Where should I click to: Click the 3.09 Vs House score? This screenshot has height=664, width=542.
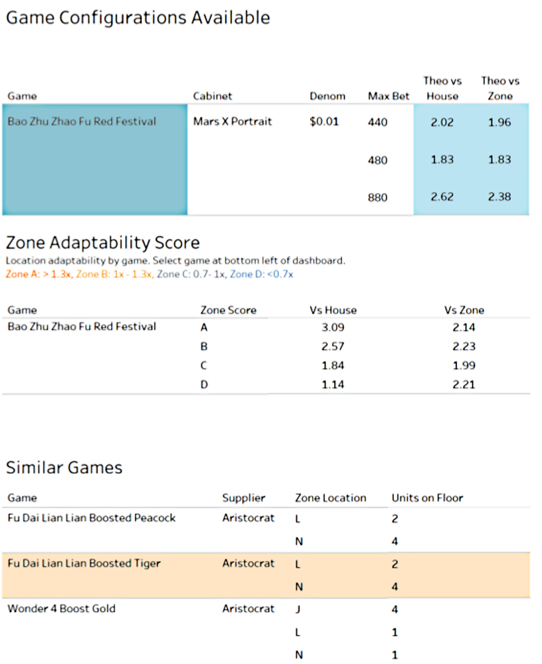click(x=333, y=328)
